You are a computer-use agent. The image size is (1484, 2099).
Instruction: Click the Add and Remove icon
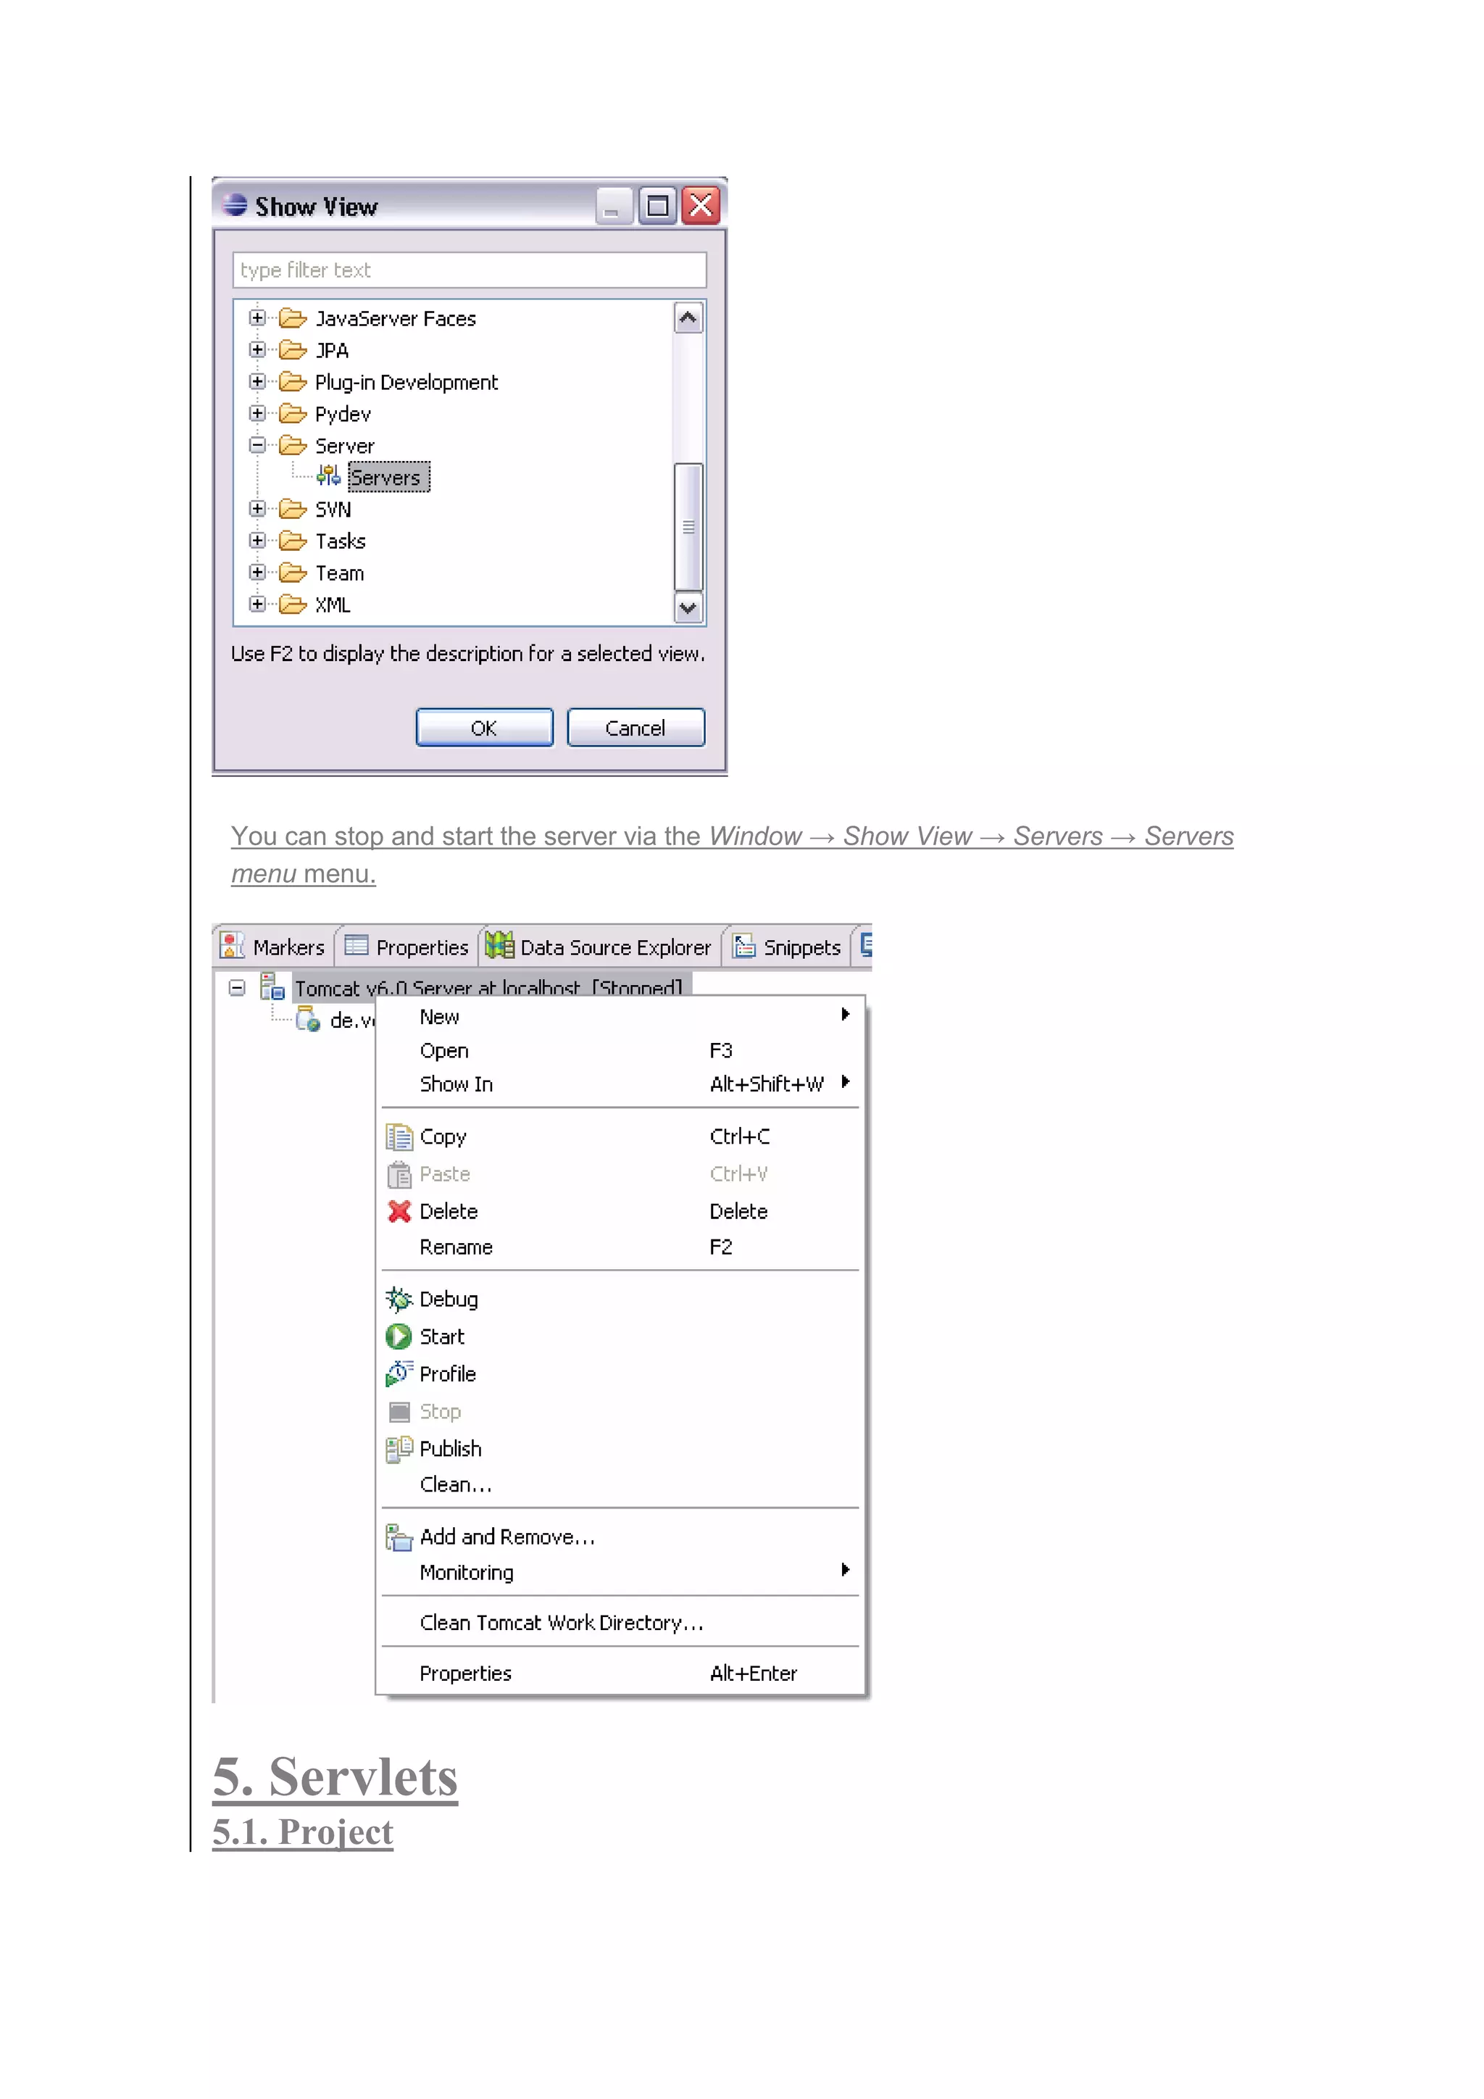coord(399,1537)
